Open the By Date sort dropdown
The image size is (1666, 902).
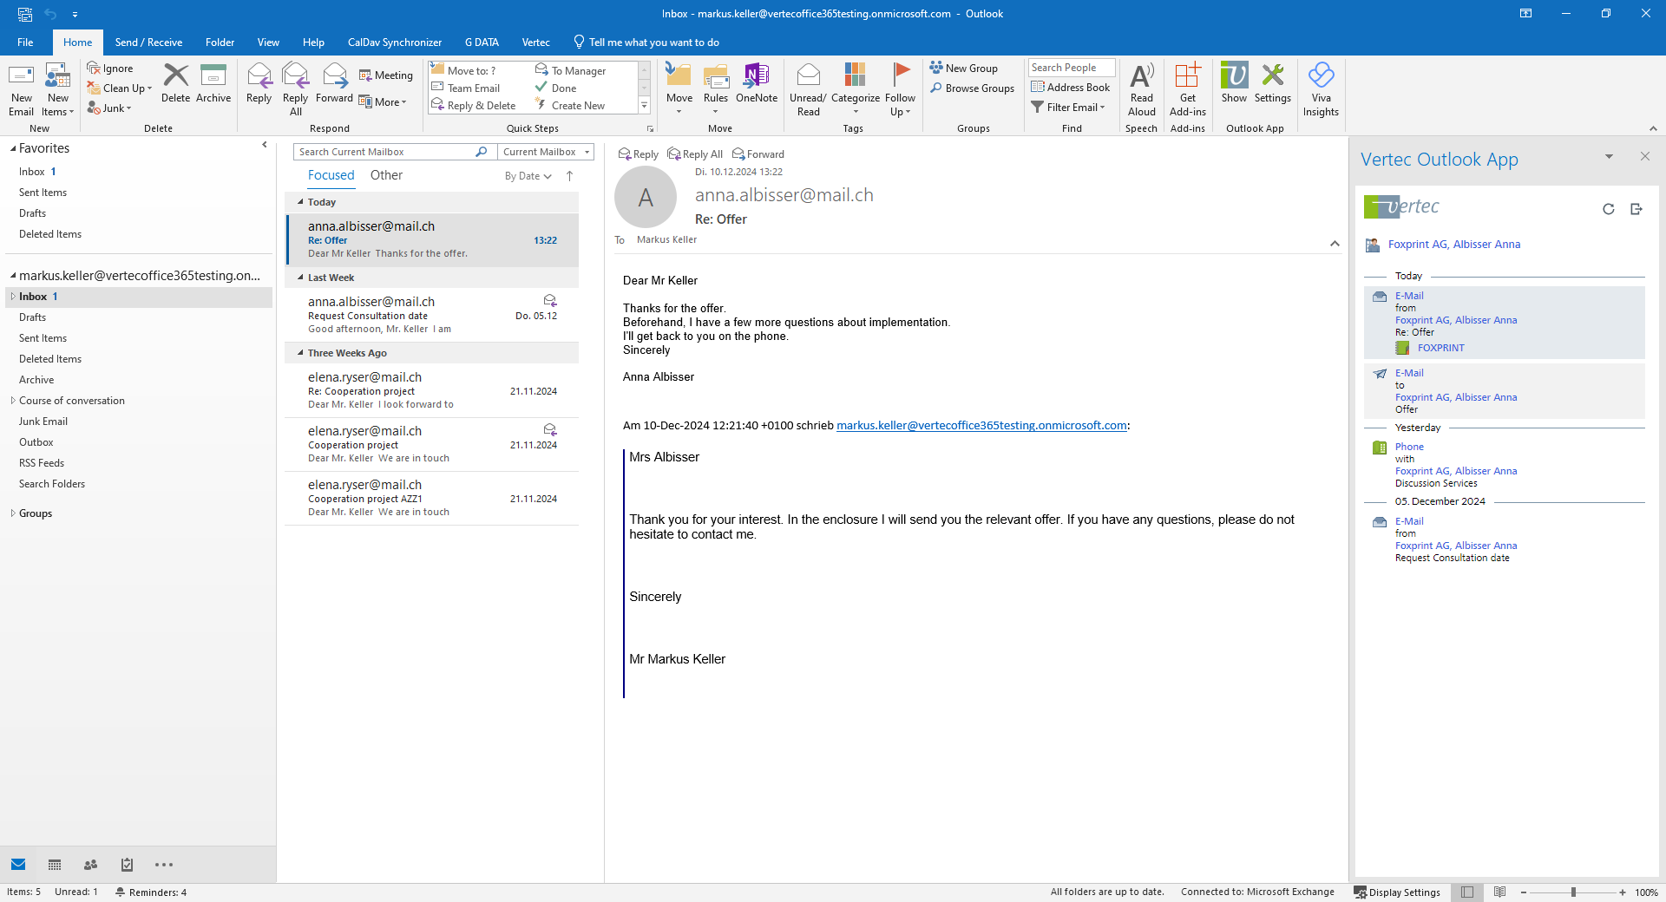[528, 175]
